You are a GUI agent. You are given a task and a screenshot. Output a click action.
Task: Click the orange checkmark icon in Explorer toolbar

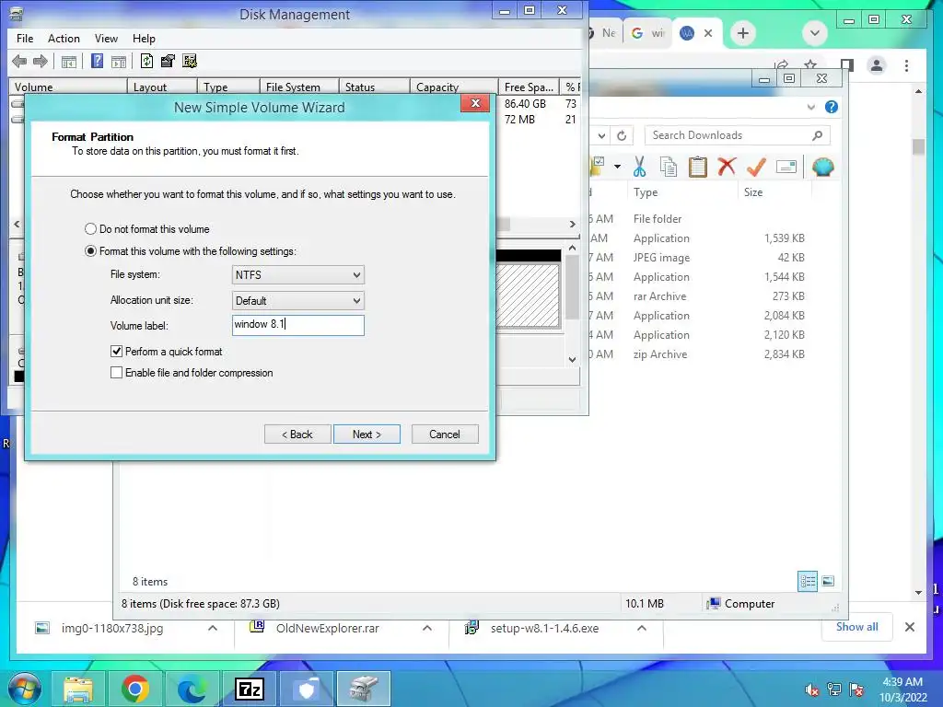756,167
